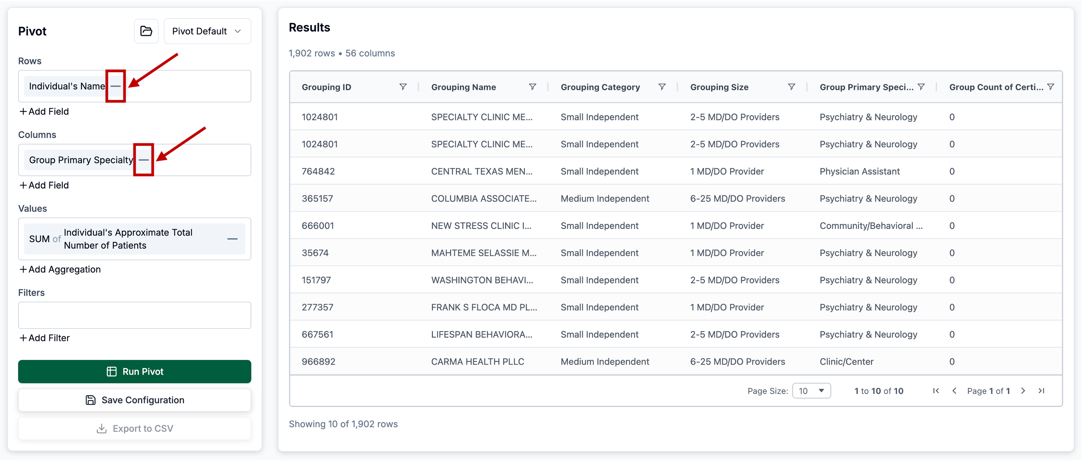Open saved pivot configurations folder icon
Viewport: 1083px width, 461px height.
146,31
